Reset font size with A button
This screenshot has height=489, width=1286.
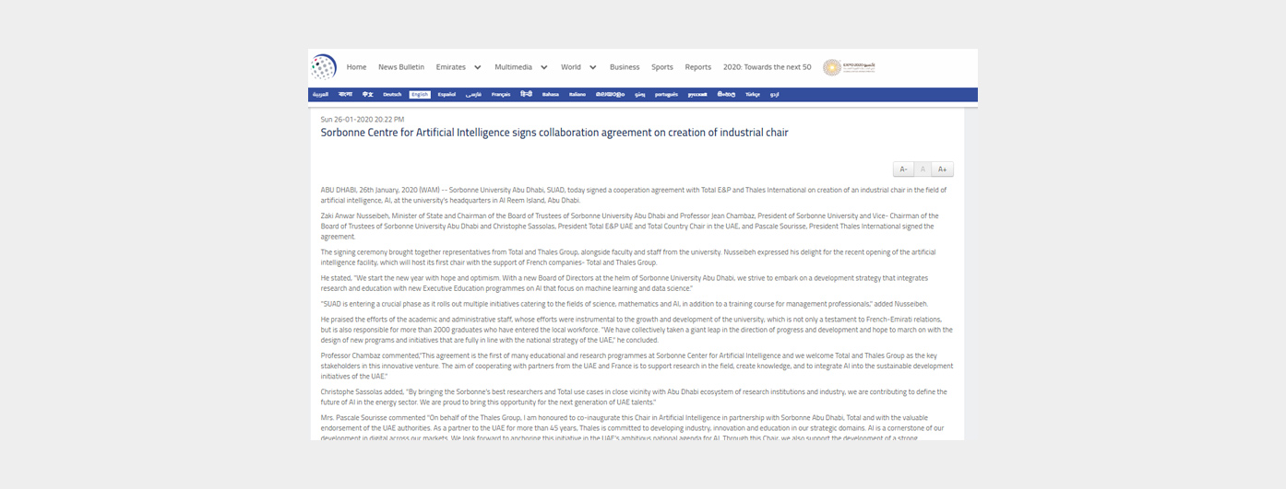(x=923, y=169)
